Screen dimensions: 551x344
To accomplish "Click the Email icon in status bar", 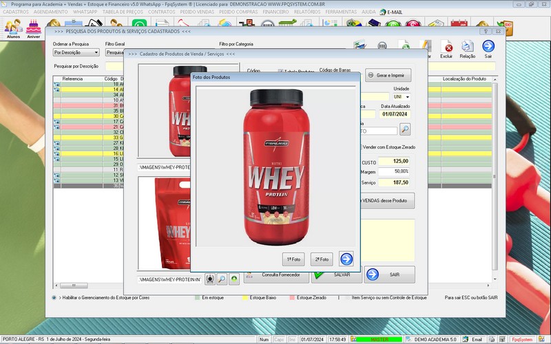I will [466, 339].
